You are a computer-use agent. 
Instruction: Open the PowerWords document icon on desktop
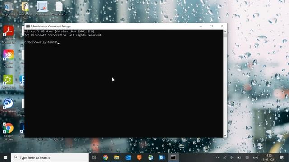[x=59, y=8]
